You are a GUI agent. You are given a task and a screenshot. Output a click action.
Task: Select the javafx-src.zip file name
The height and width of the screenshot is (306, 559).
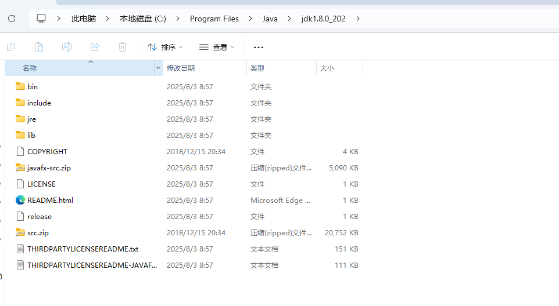click(x=49, y=168)
